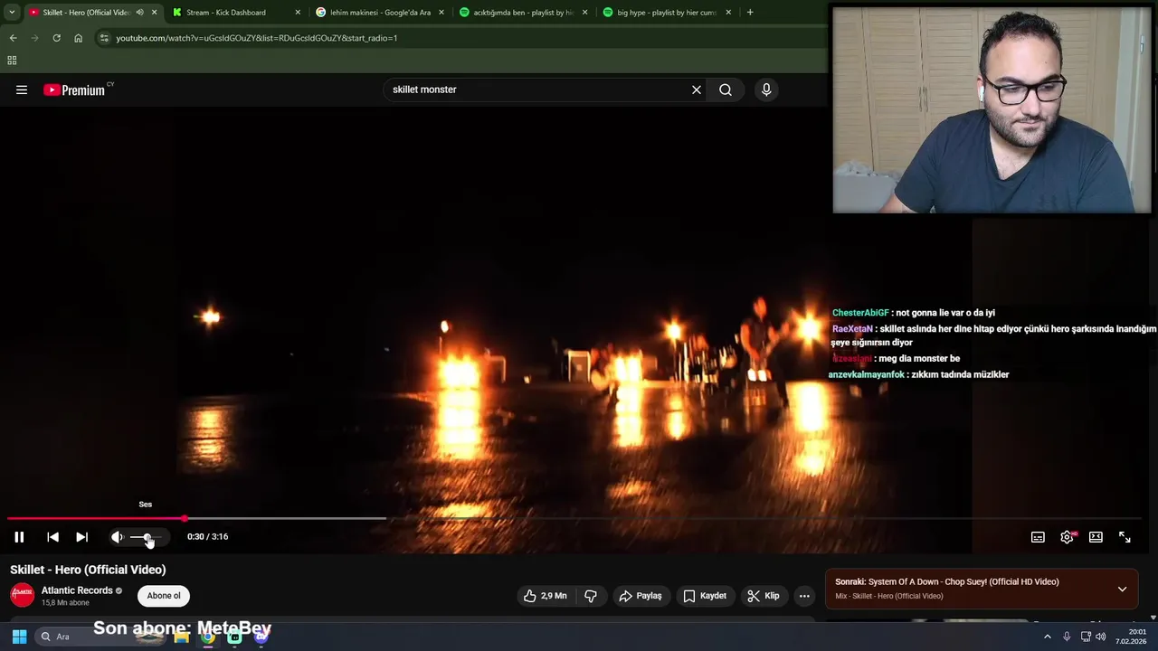The image size is (1158, 651).
Task: Open YouTube hamburger guide menu
Action: pyautogui.click(x=22, y=90)
